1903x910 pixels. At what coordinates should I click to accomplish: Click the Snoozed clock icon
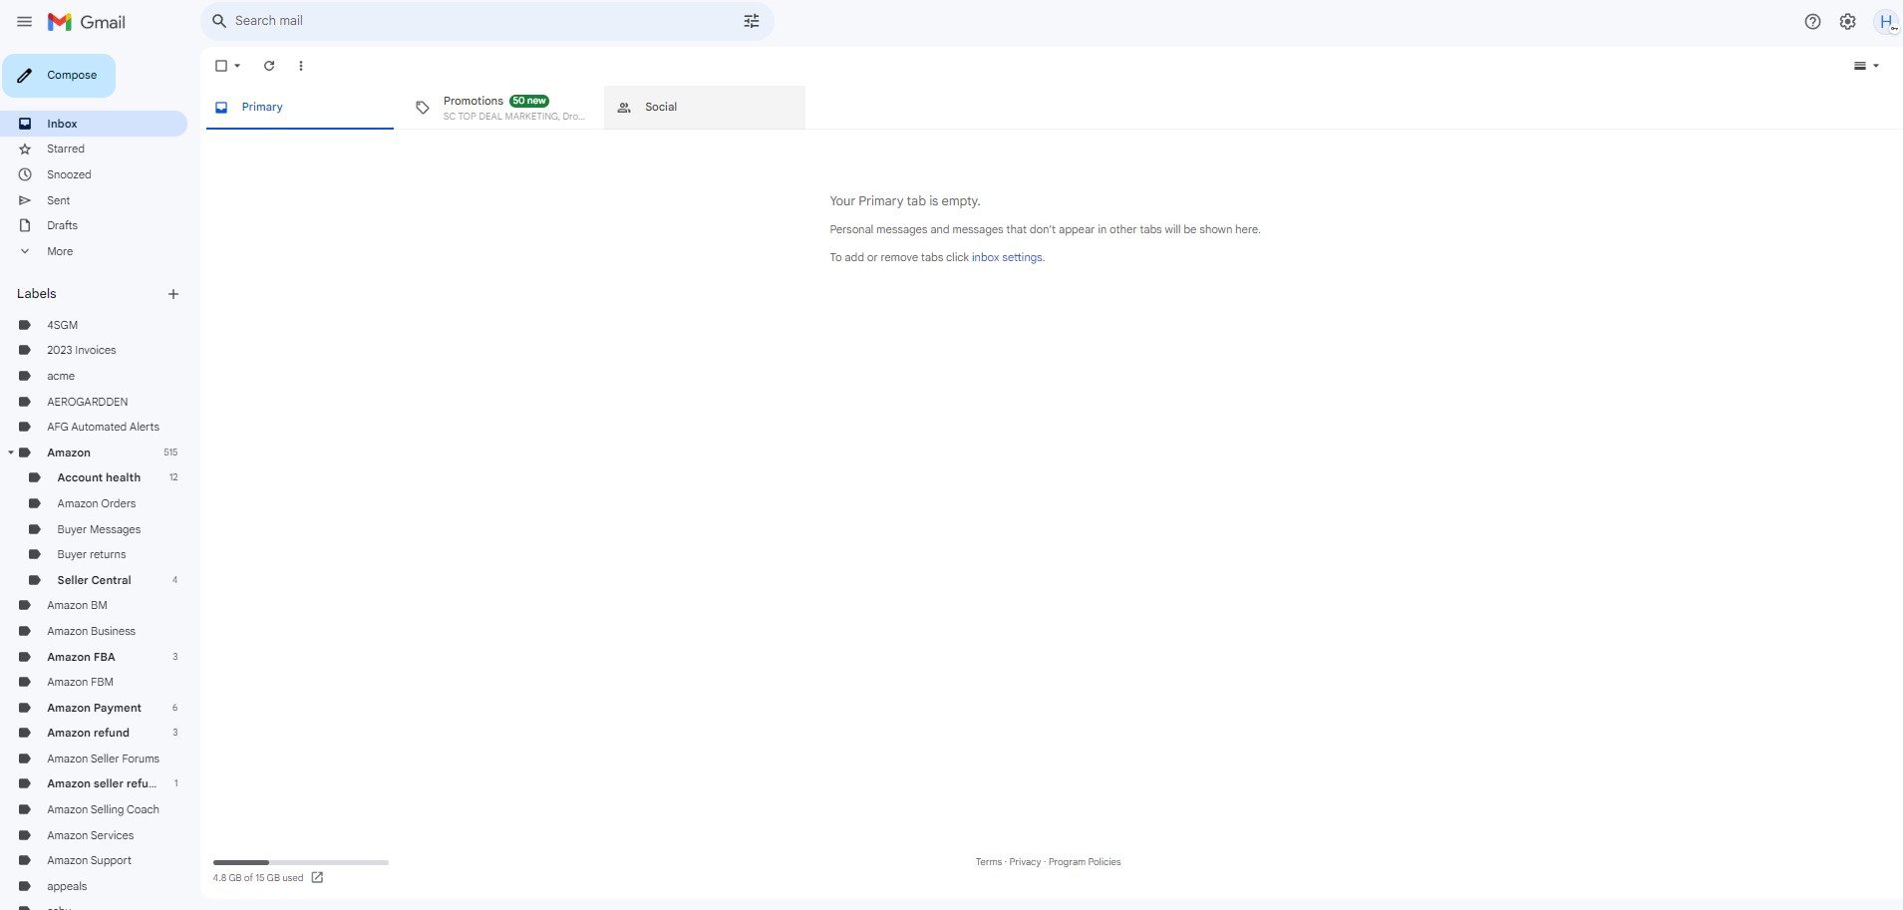(25, 174)
